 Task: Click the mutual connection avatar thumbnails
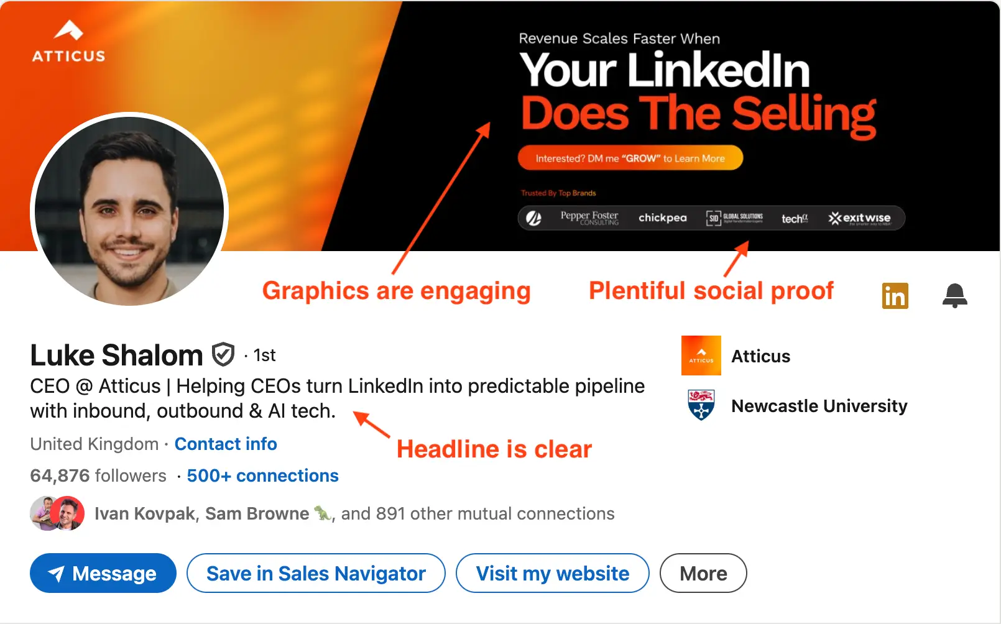pos(57,513)
